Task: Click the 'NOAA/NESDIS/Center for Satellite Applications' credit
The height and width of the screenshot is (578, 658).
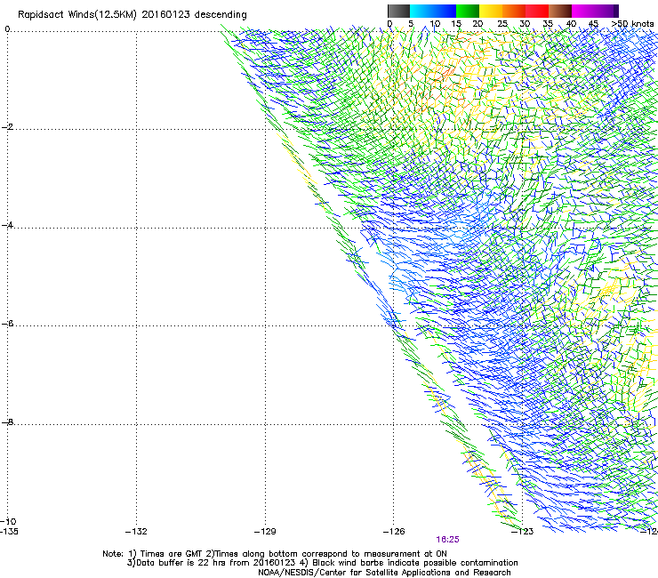Action: (x=356, y=573)
